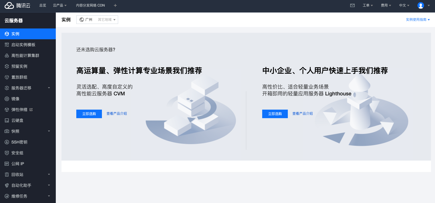Select SSH密钥 in the sidebar
435x203 pixels.
point(28,142)
